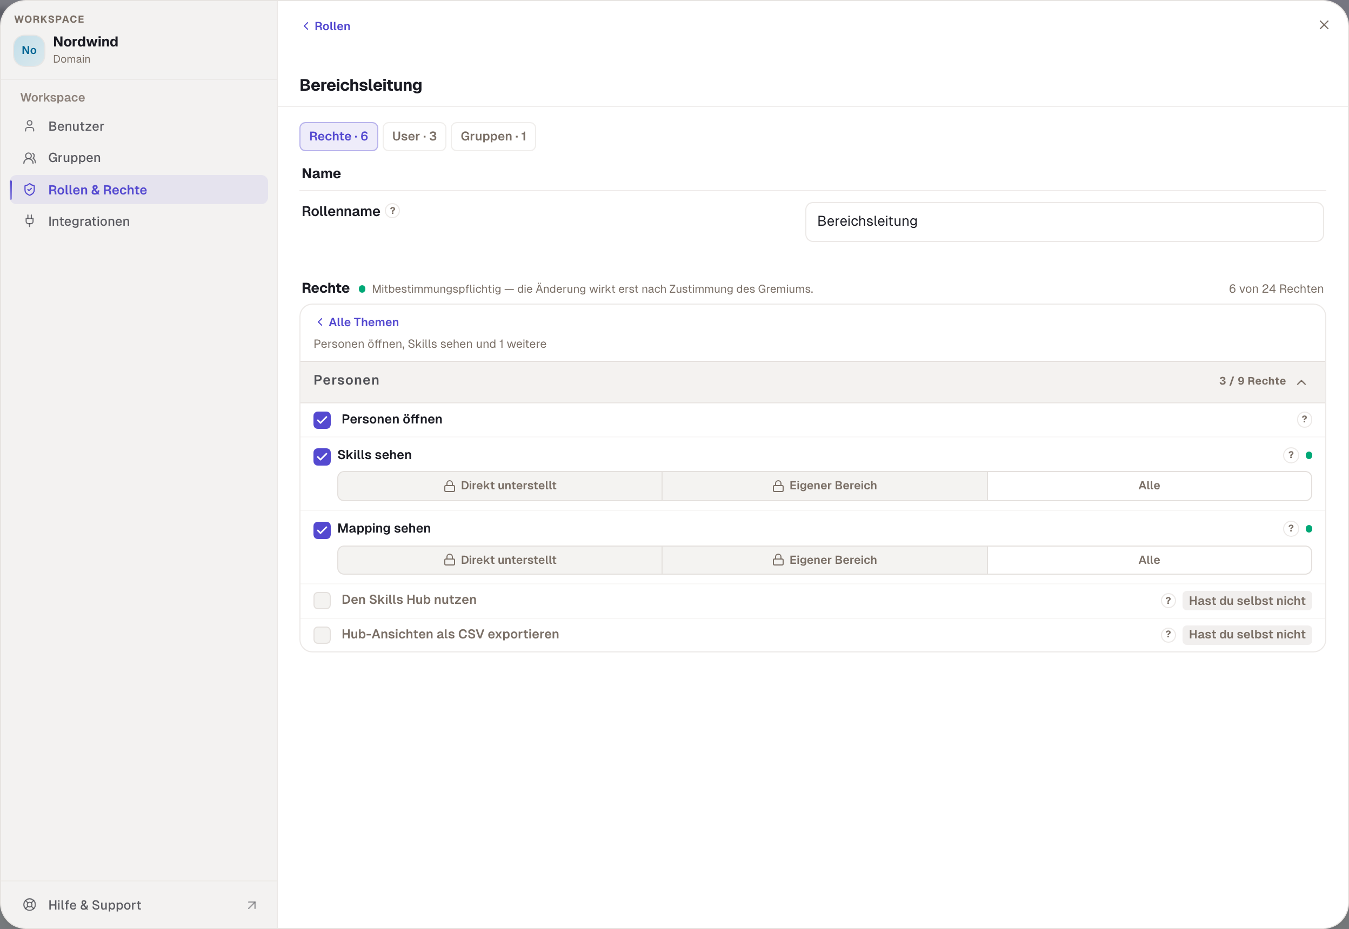Click Hast du selbst nicht badge for CSV export

1246,635
